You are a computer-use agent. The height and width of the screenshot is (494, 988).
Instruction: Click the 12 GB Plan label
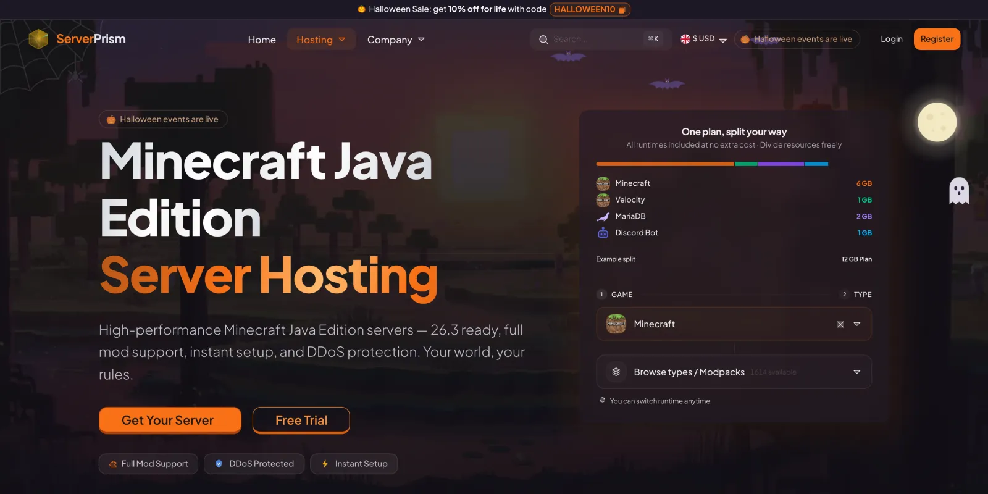(x=856, y=259)
